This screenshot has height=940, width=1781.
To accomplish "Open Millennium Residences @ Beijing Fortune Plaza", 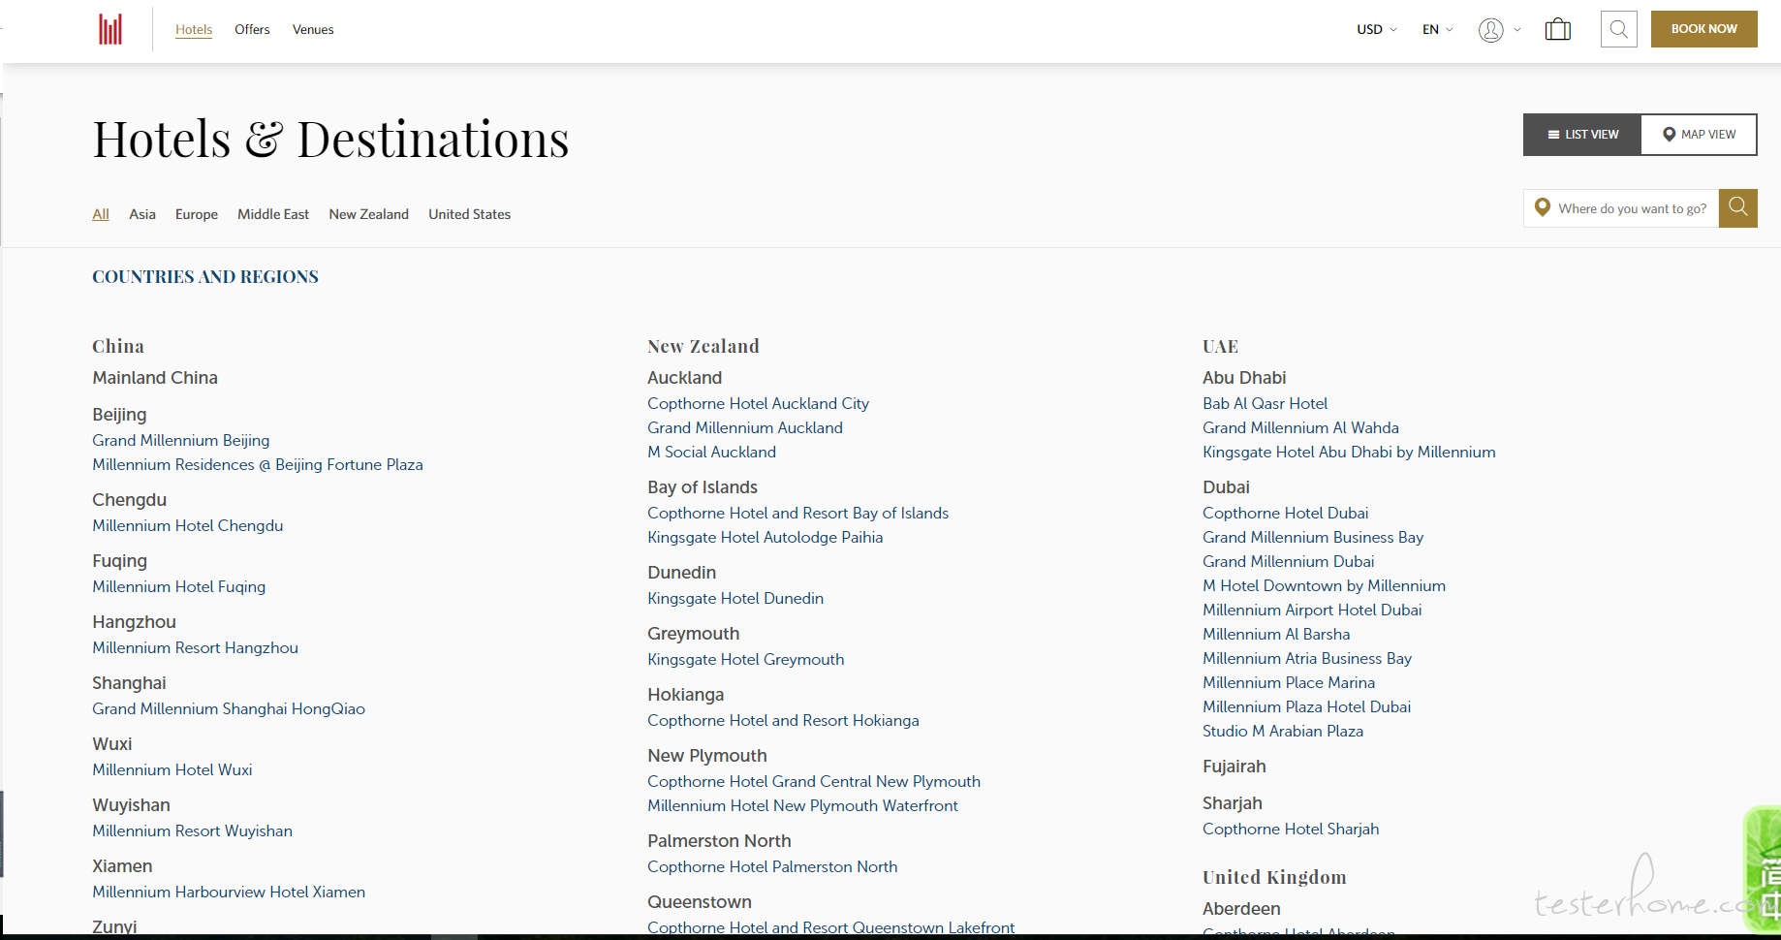I will pyautogui.click(x=258, y=464).
